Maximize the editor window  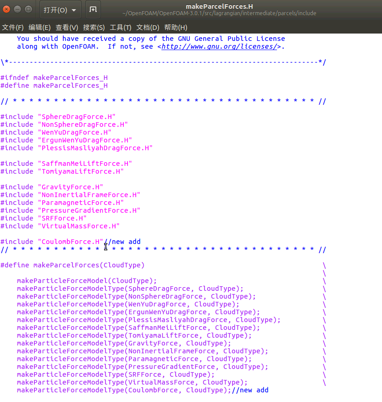[28, 9]
